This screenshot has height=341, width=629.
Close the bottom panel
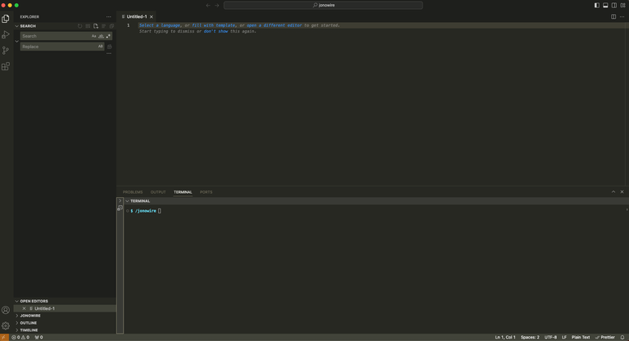point(622,192)
